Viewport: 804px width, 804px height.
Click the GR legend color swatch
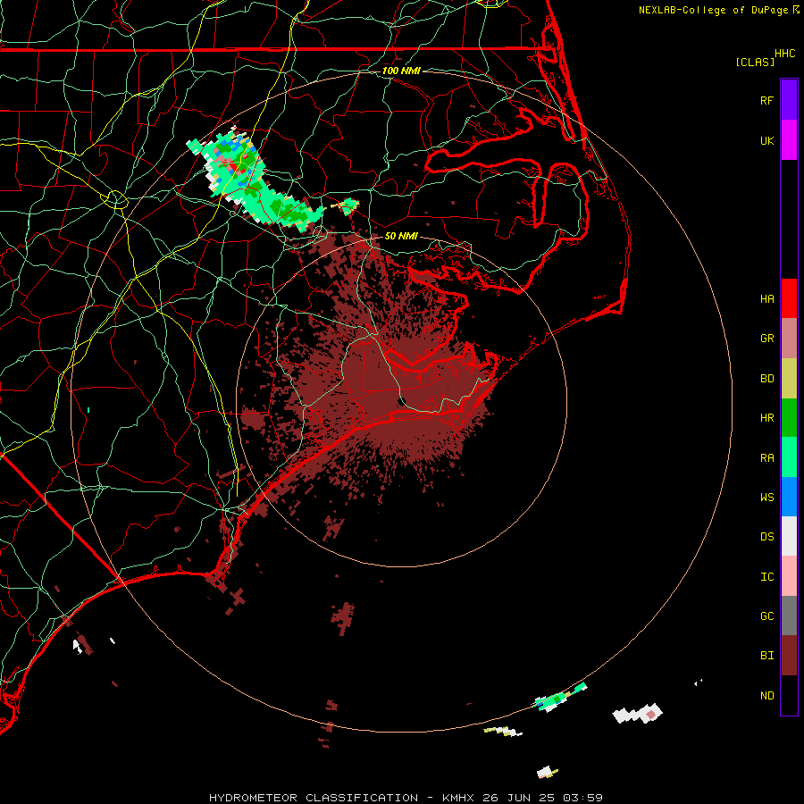(789, 339)
